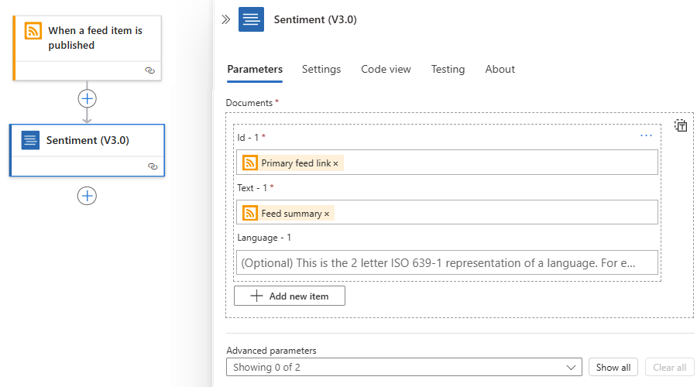697x387 pixels.
Task: Open the Advanced parameters dropdown
Action: coord(404,368)
